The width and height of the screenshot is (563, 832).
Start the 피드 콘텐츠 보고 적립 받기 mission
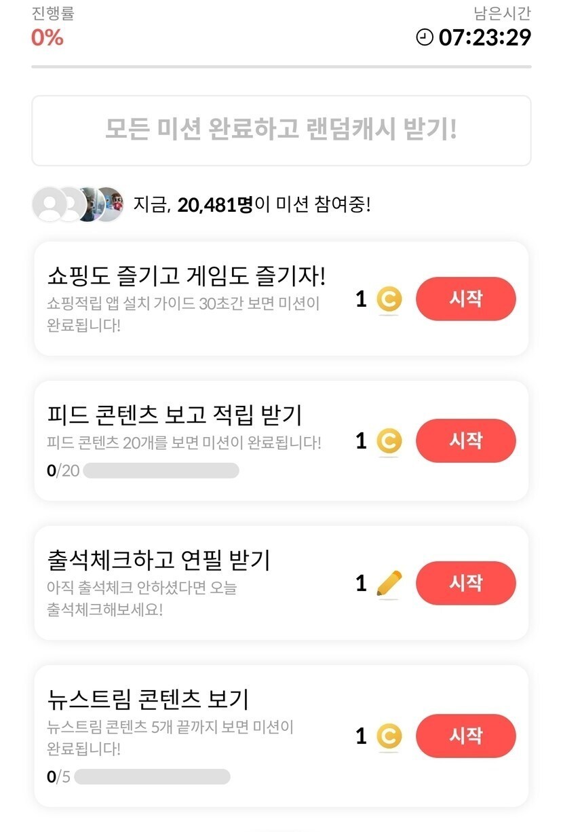[465, 441]
